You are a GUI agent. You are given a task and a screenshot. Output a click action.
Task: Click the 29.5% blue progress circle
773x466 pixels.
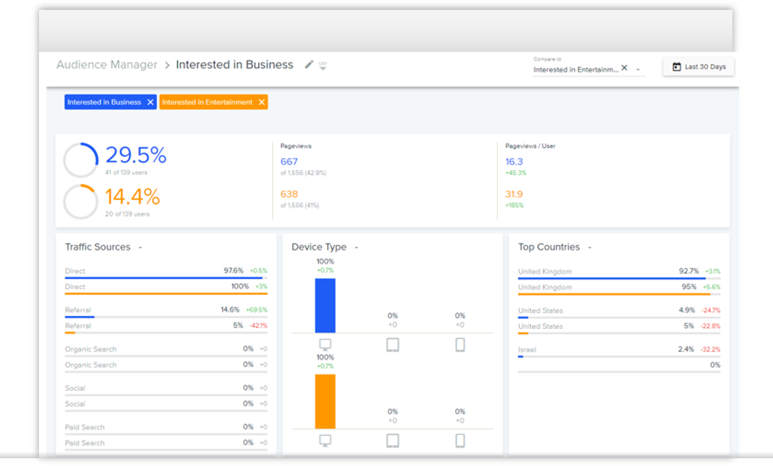click(x=81, y=160)
